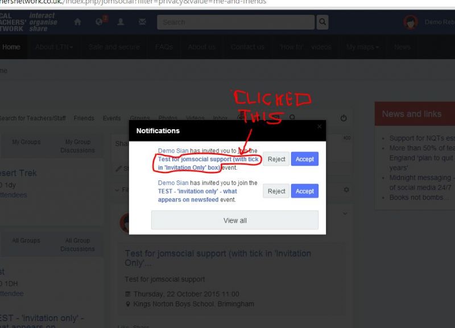Select the All Groups tab
The height and width of the screenshot is (328, 455).
[x=26, y=240]
